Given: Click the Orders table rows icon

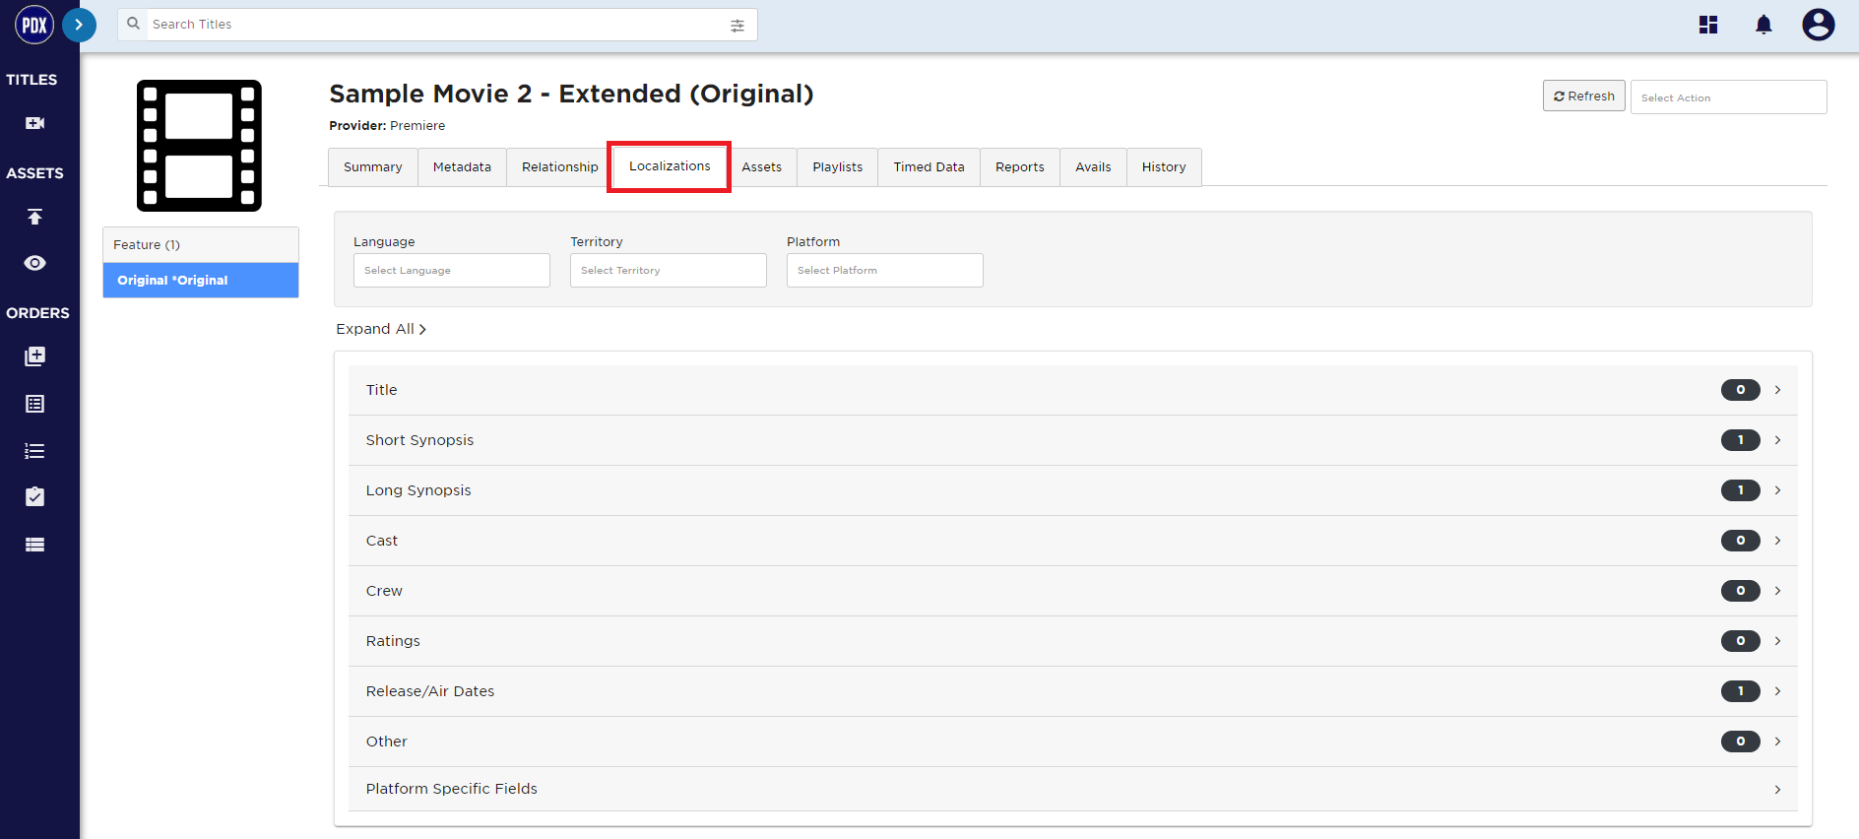Looking at the screenshot, I should click(x=34, y=545).
